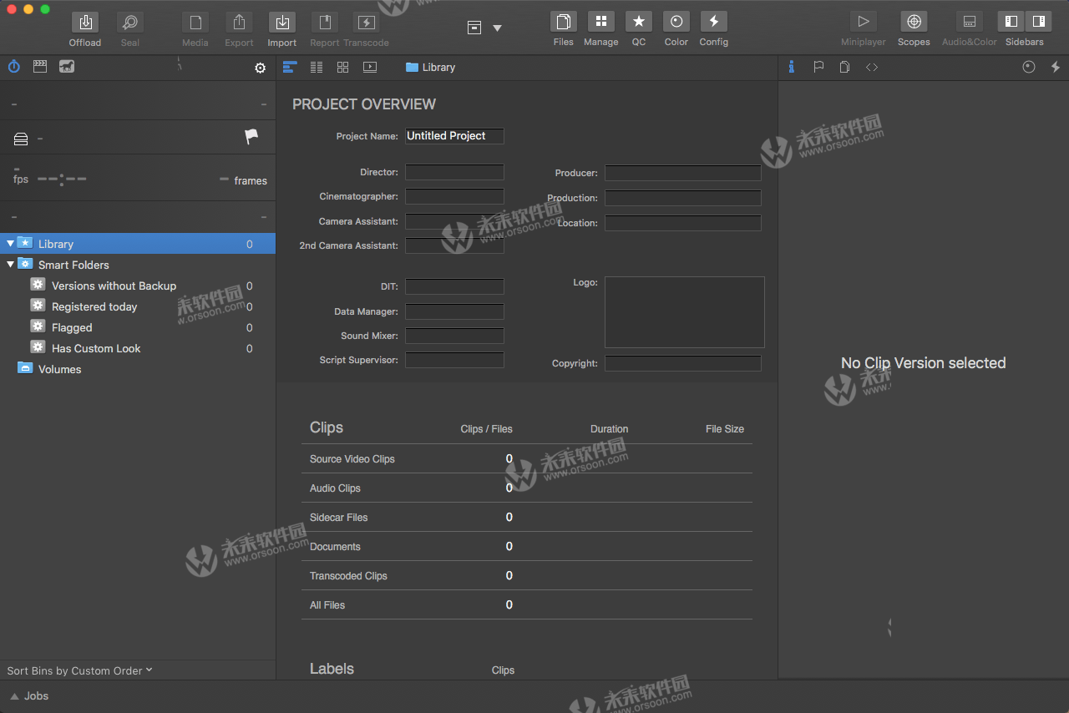Click the Export toolbar icon
This screenshot has width=1069, height=713.
pyautogui.click(x=239, y=23)
